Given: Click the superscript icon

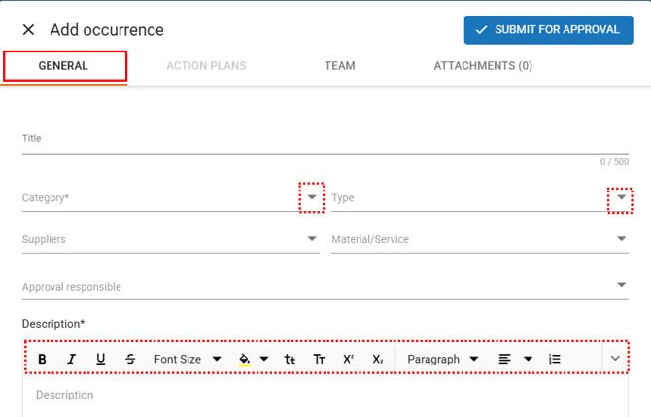Looking at the screenshot, I should [x=348, y=359].
